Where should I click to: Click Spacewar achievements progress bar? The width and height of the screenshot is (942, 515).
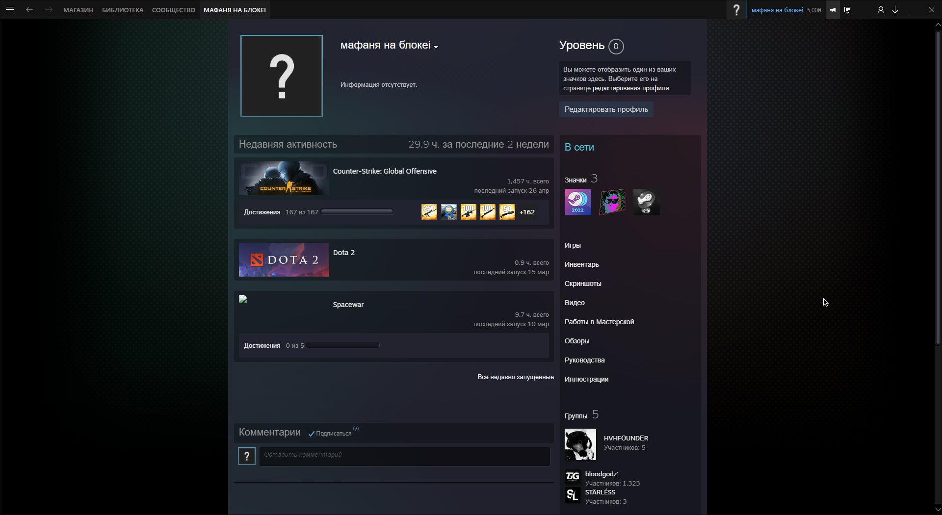[343, 345]
